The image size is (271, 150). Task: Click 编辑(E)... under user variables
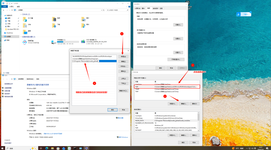184,104
